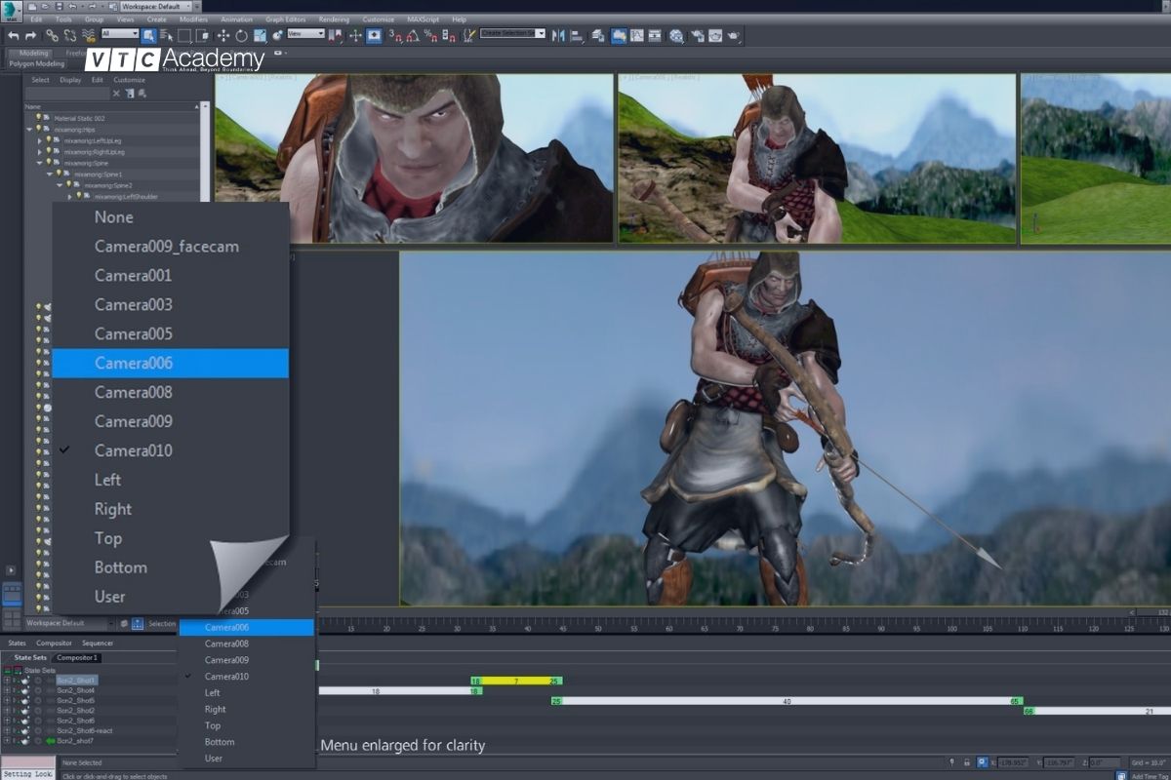Toggle visibility bulb for mixamorig:Hips

[39, 129]
